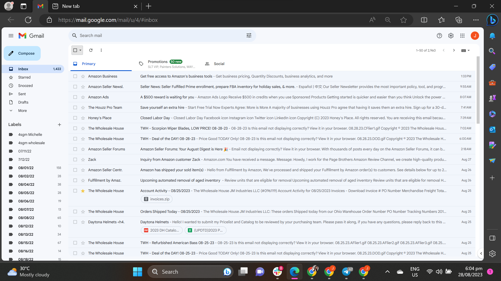Viewport: 501px width, 281px height.
Task: Click the Search mail input field
Action: pos(162,36)
